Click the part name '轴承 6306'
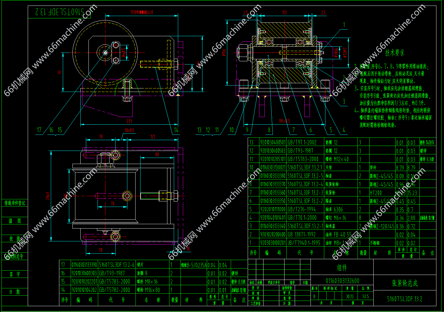 [x=334, y=209]
